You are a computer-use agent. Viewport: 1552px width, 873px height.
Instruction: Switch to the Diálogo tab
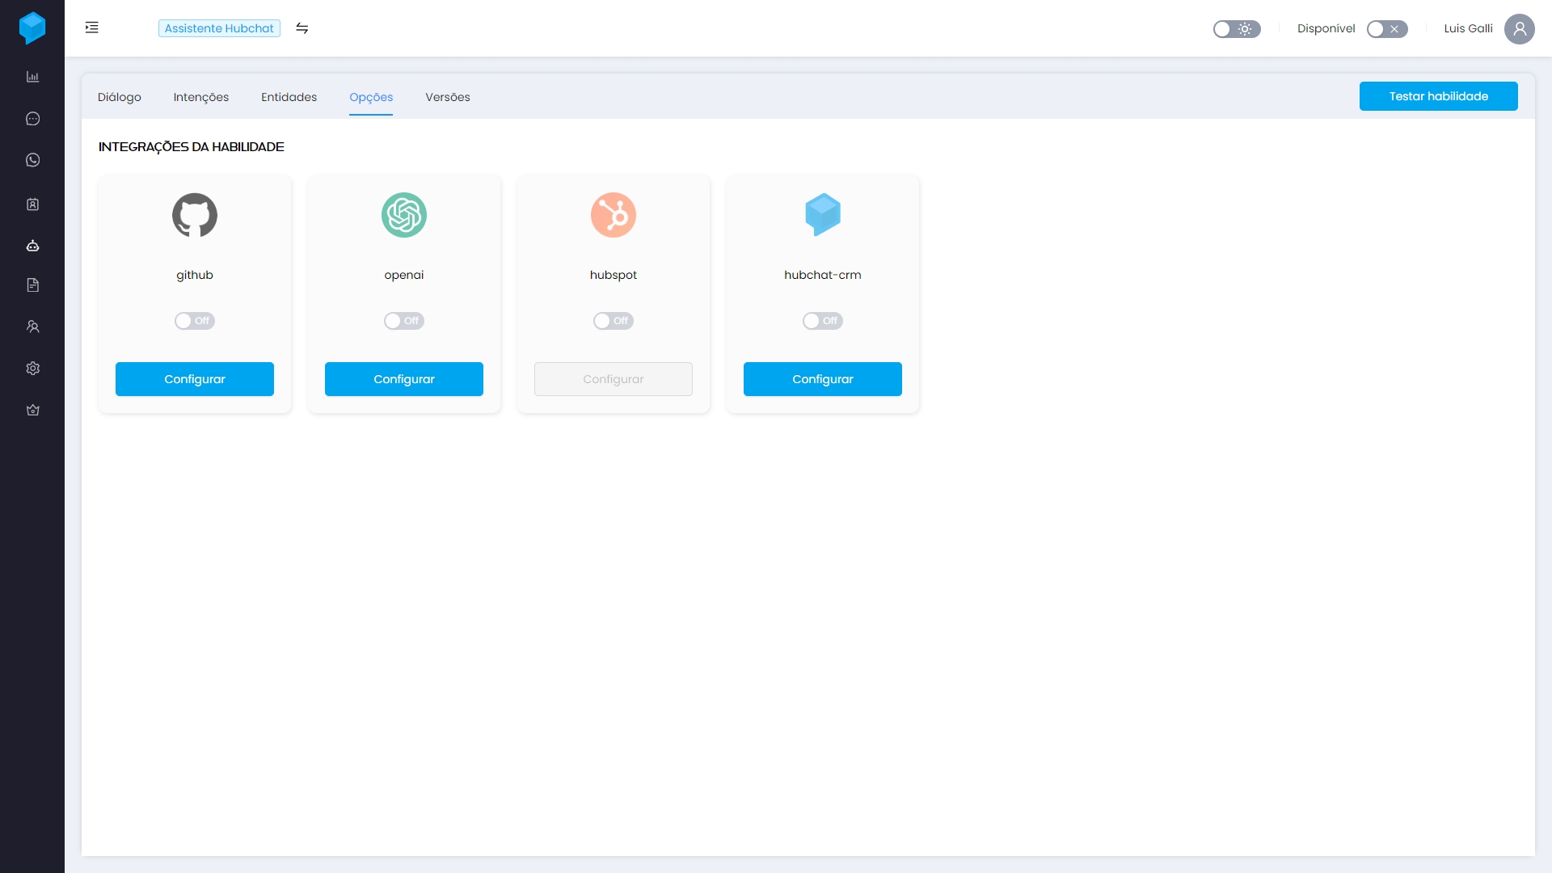tap(120, 97)
